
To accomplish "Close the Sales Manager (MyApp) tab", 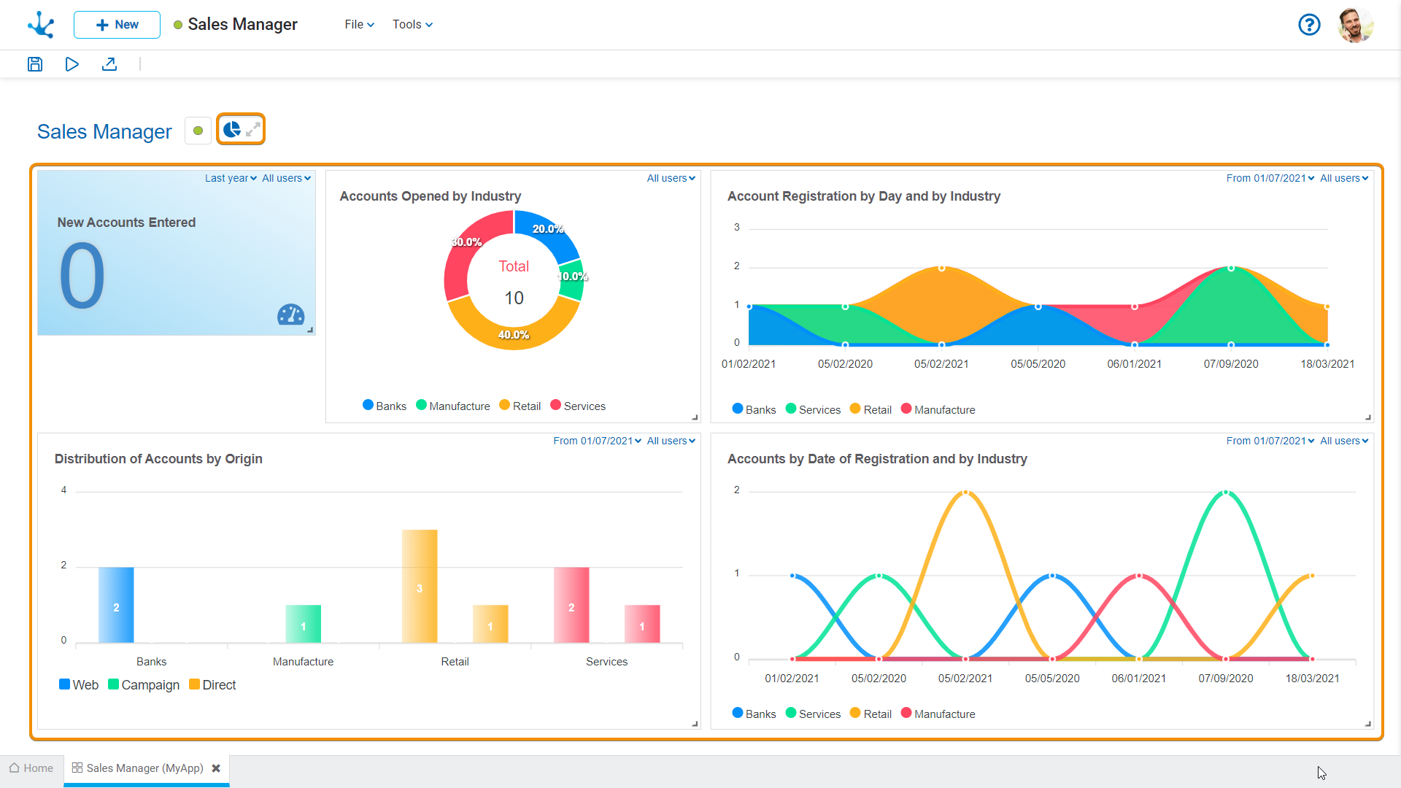I will click(216, 768).
